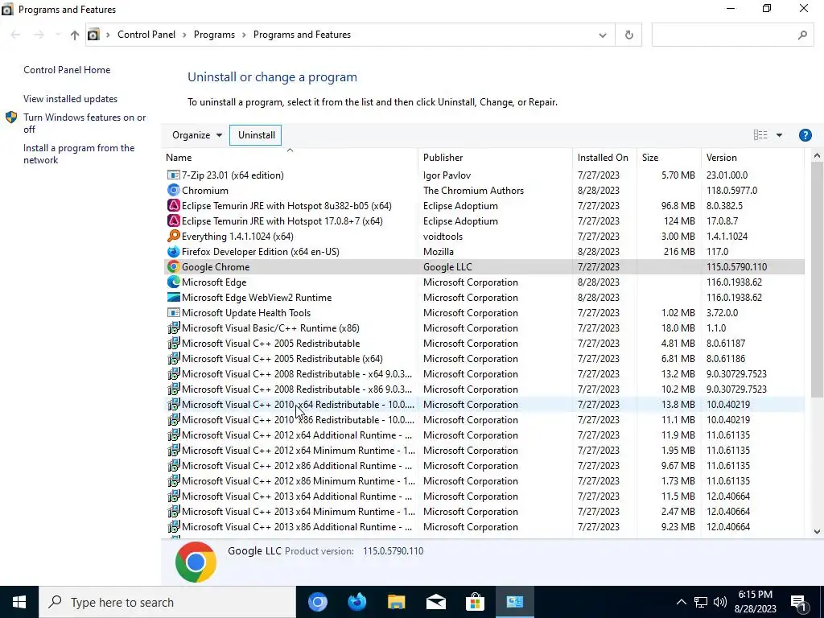Screen dimensions: 824x618
Task: Click the Visual Basic/C++ Runtime (x86) icon
Action: coord(174,328)
